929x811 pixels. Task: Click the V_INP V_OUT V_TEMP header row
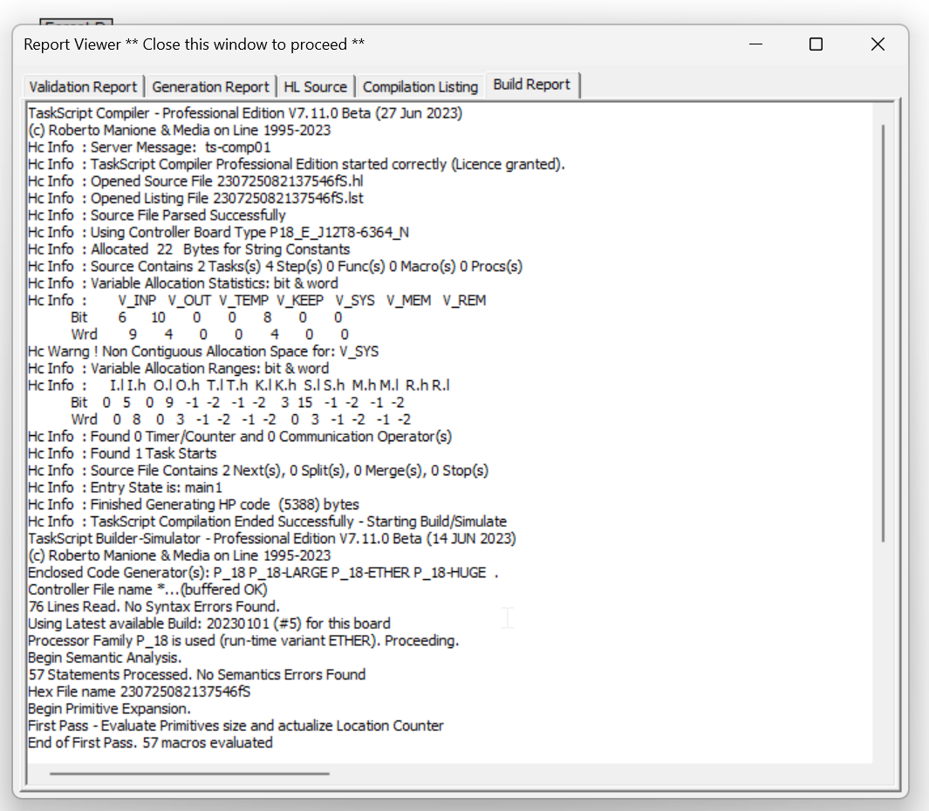257,300
